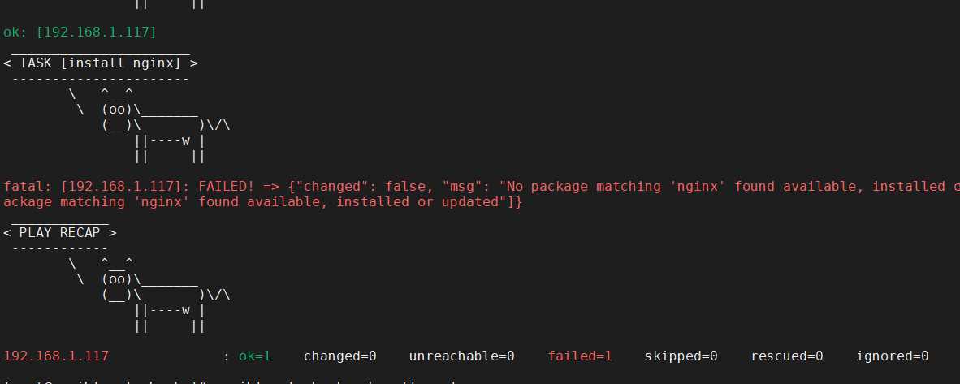Click the cow's (oo) eyes under the TASK header
The height and width of the screenshot is (384, 960).
click(117, 110)
